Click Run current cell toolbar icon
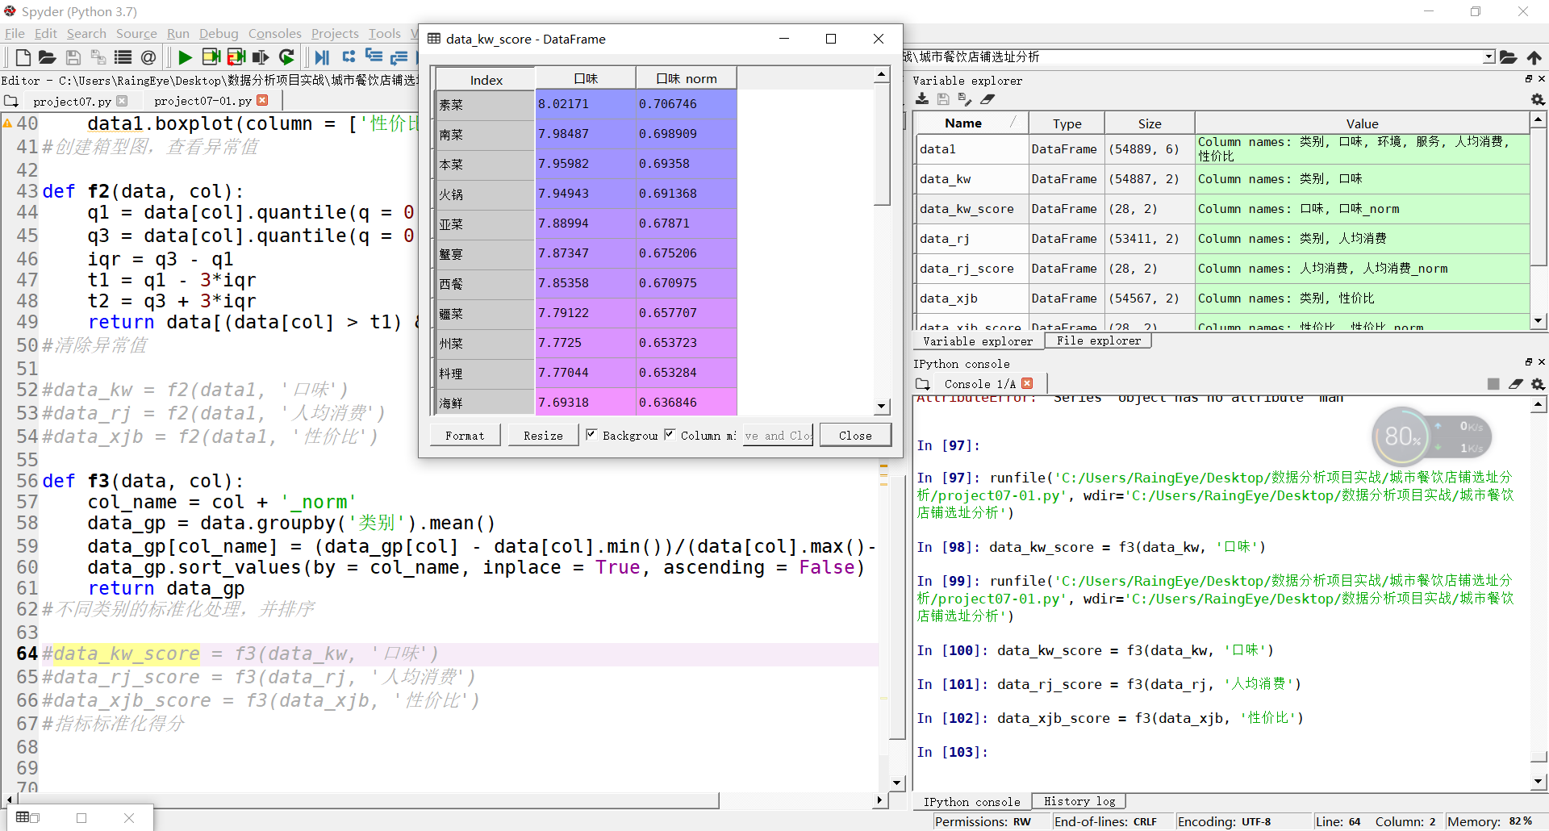Viewport: 1549px width, 831px height. click(x=211, y=57)
